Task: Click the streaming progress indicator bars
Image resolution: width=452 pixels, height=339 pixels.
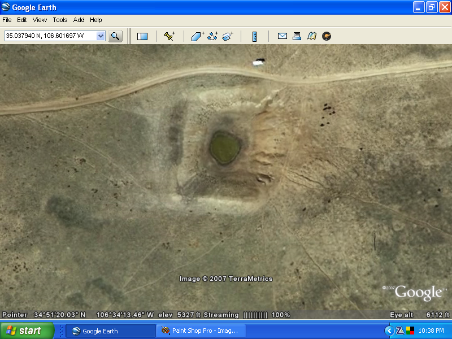Action: [255, 315]
